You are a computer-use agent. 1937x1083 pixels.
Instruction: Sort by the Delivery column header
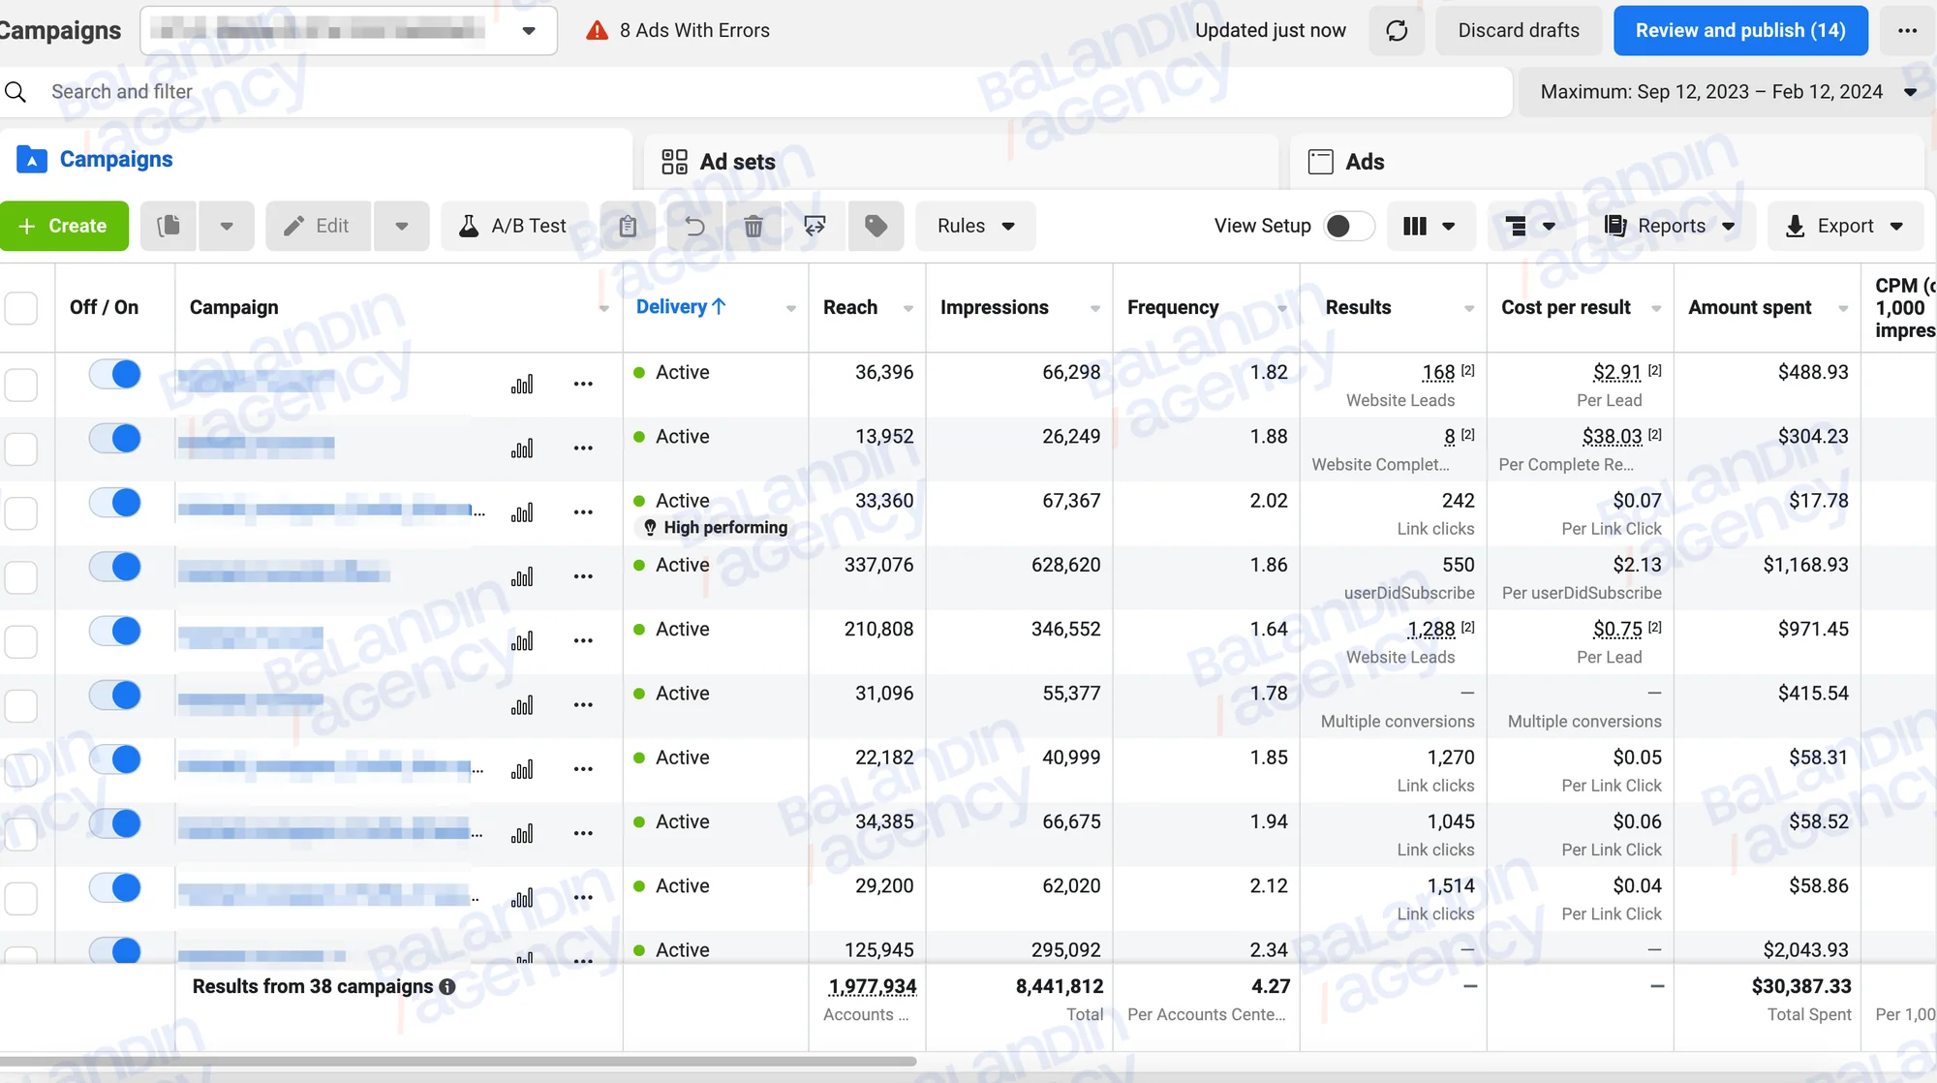(x=681, y=307)
